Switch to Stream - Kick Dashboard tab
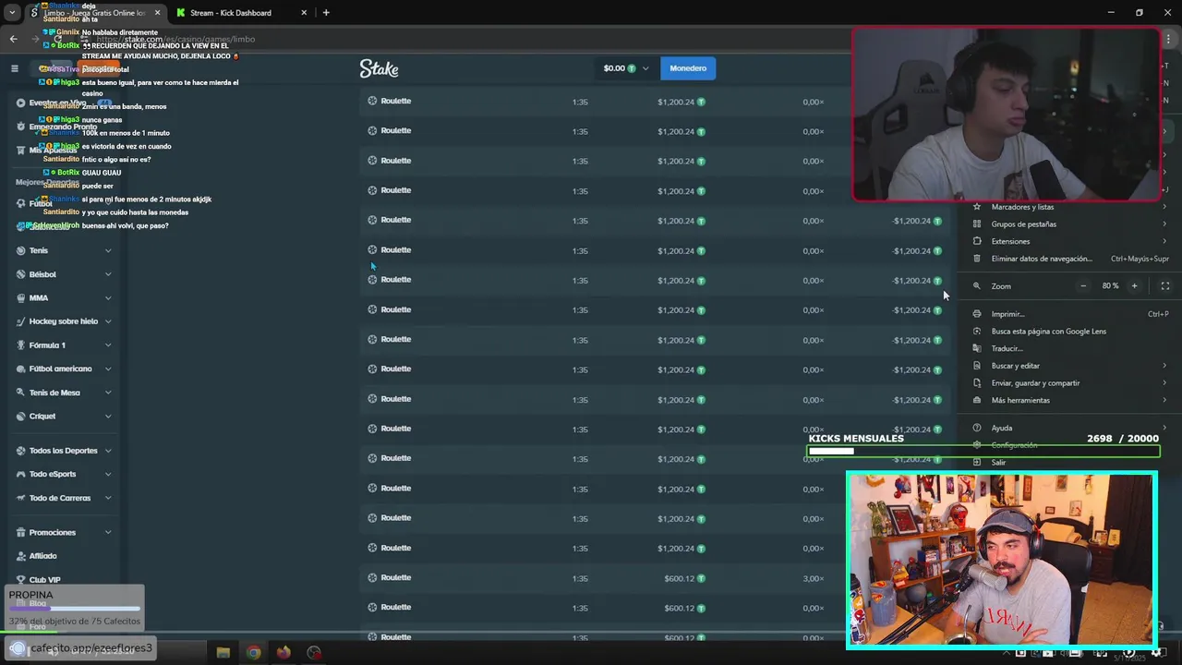This screenshot has height=665, width=1182. point(231,13)
